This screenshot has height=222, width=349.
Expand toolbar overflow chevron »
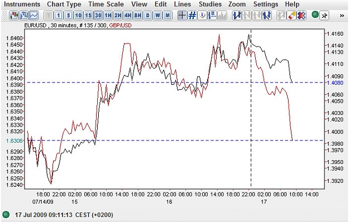tap(342, 16)
